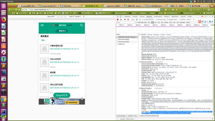Switch to the Elements panel
This screenshot has height=121, width=215.
127,17
